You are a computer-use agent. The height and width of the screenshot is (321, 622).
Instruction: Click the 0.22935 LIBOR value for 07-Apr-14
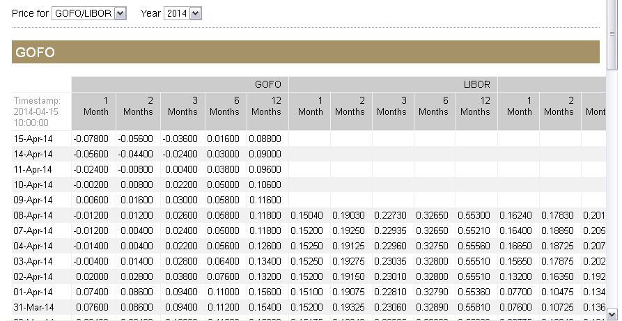[390, 231]
